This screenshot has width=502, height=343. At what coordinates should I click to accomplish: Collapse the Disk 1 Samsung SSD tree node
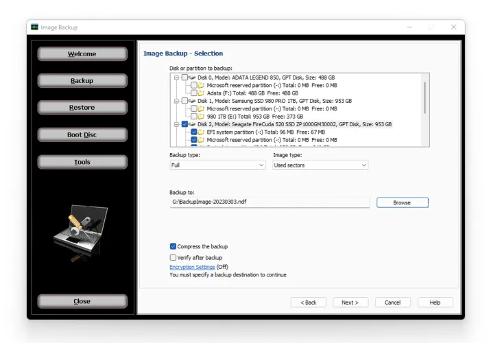tap(176, 101)
